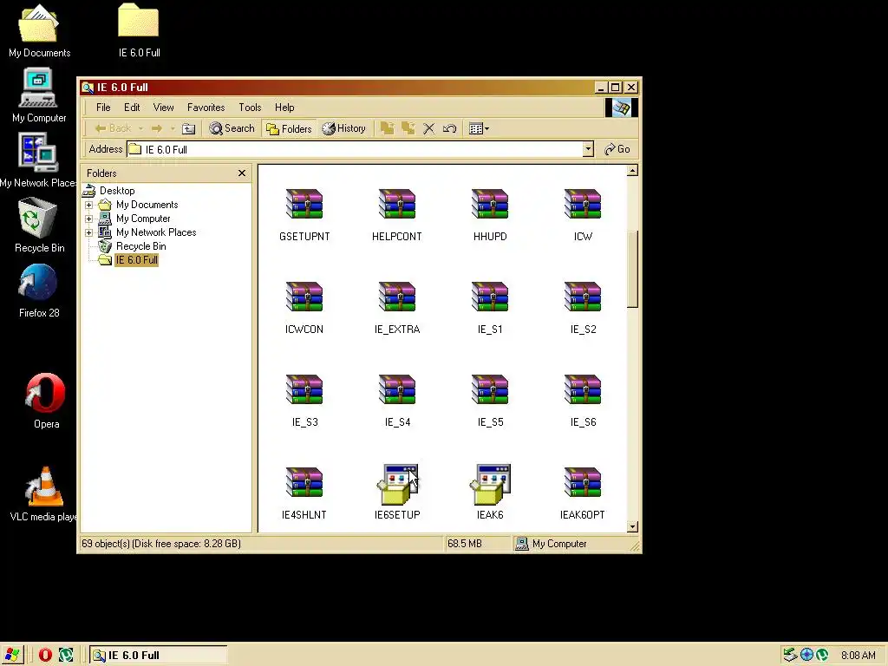
Task: Select the VLC media player desktop shortcut
Action: (44, 493)
